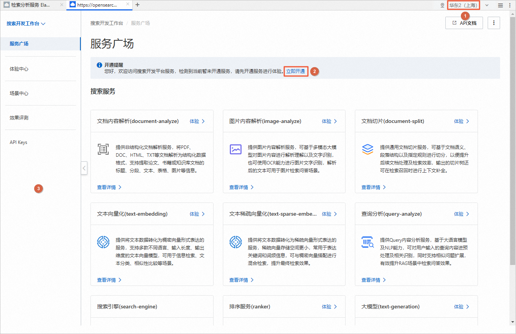
Task: Close the 检索分析服务 browser tab
Action: point(62,5)
